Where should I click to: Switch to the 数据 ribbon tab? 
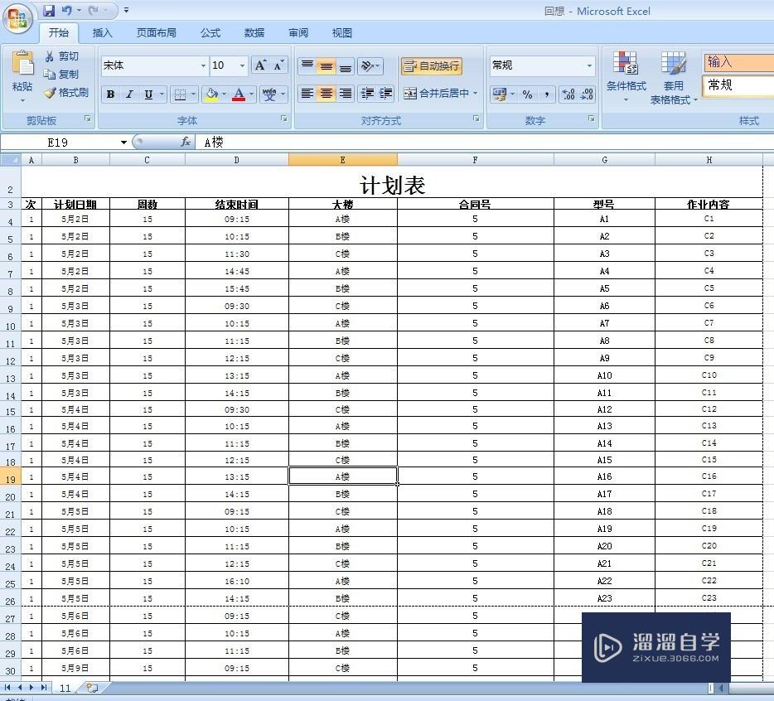tap(254, 33)
